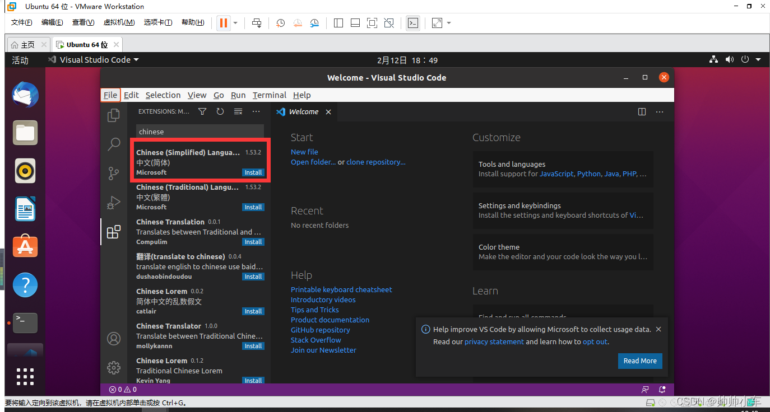Toggle the VMware console view button
Viewport: 770px width, 412px height.
413,23
